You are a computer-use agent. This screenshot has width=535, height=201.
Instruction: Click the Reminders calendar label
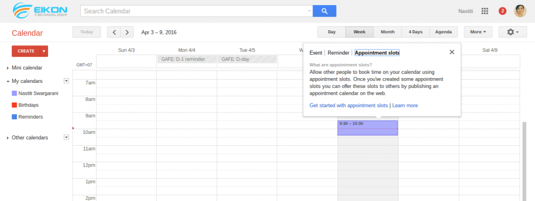click(x=30, y=117)
